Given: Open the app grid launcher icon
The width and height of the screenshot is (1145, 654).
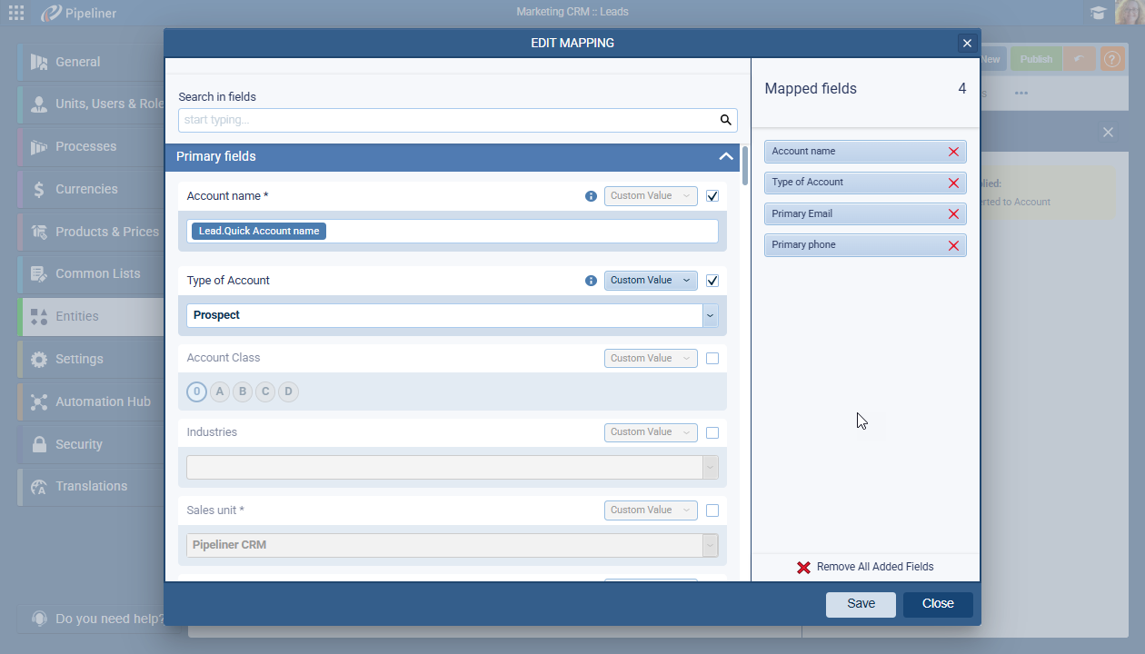Looking at the screenshot, I should pyautogui.click(x=16, y=13).
